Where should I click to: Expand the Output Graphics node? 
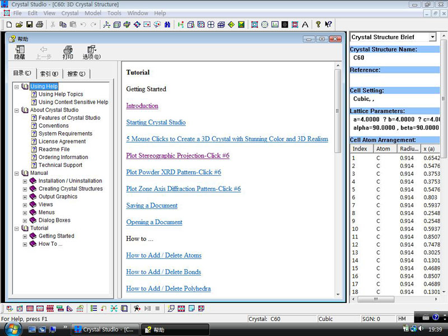(25, 197)
